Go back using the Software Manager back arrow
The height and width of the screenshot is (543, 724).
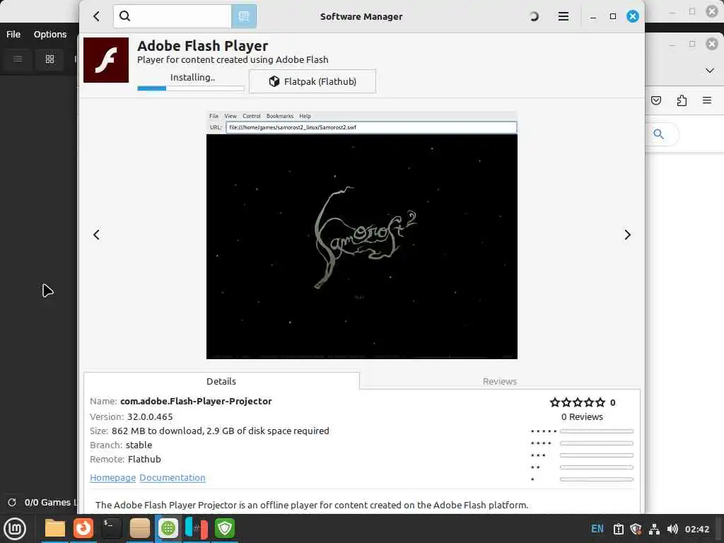(x=96, y=17)
